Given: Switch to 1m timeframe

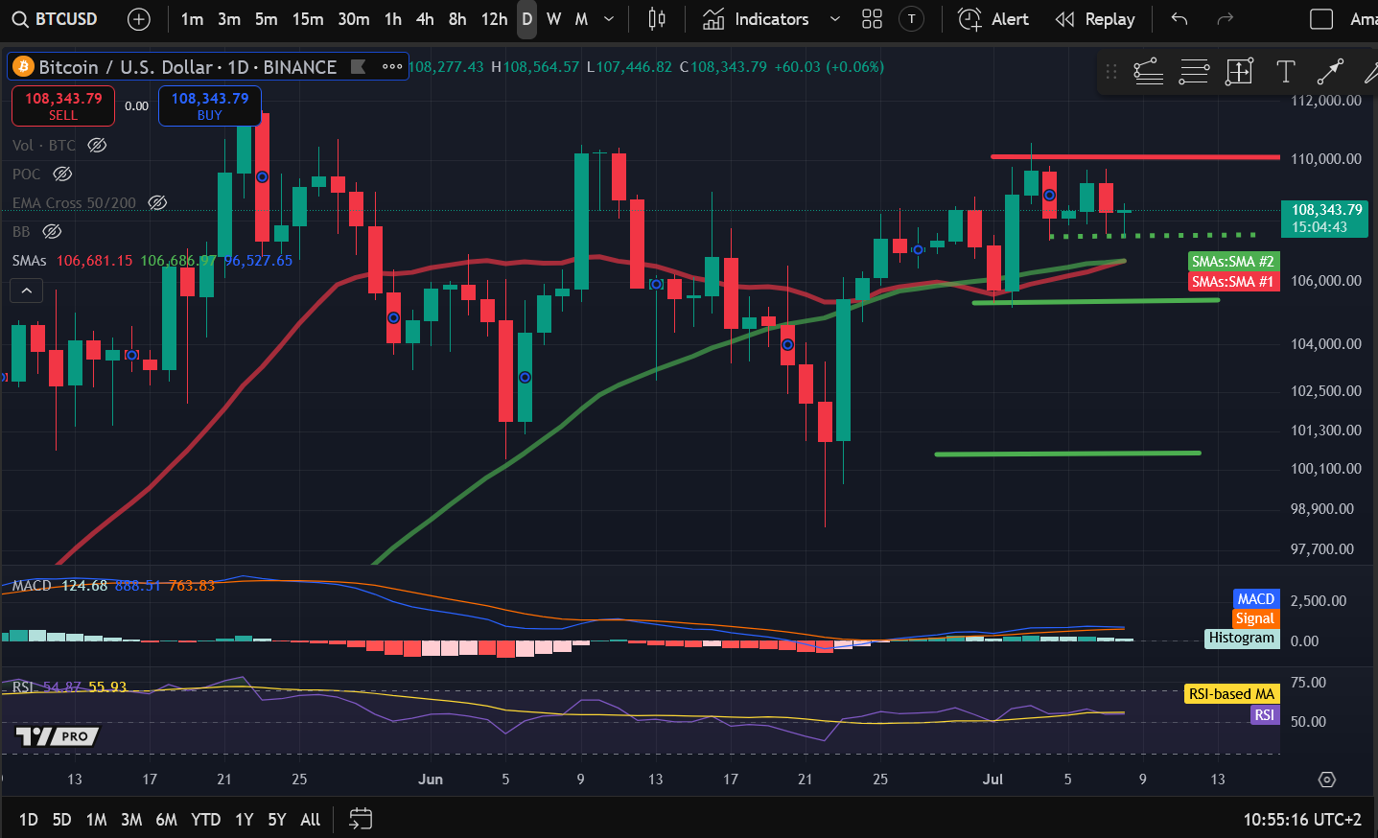Looking at the screenshot, I should pos(192,19).
